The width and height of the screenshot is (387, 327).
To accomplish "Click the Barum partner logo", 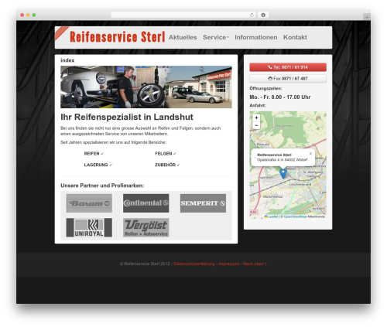I will (x=89, y=203).
